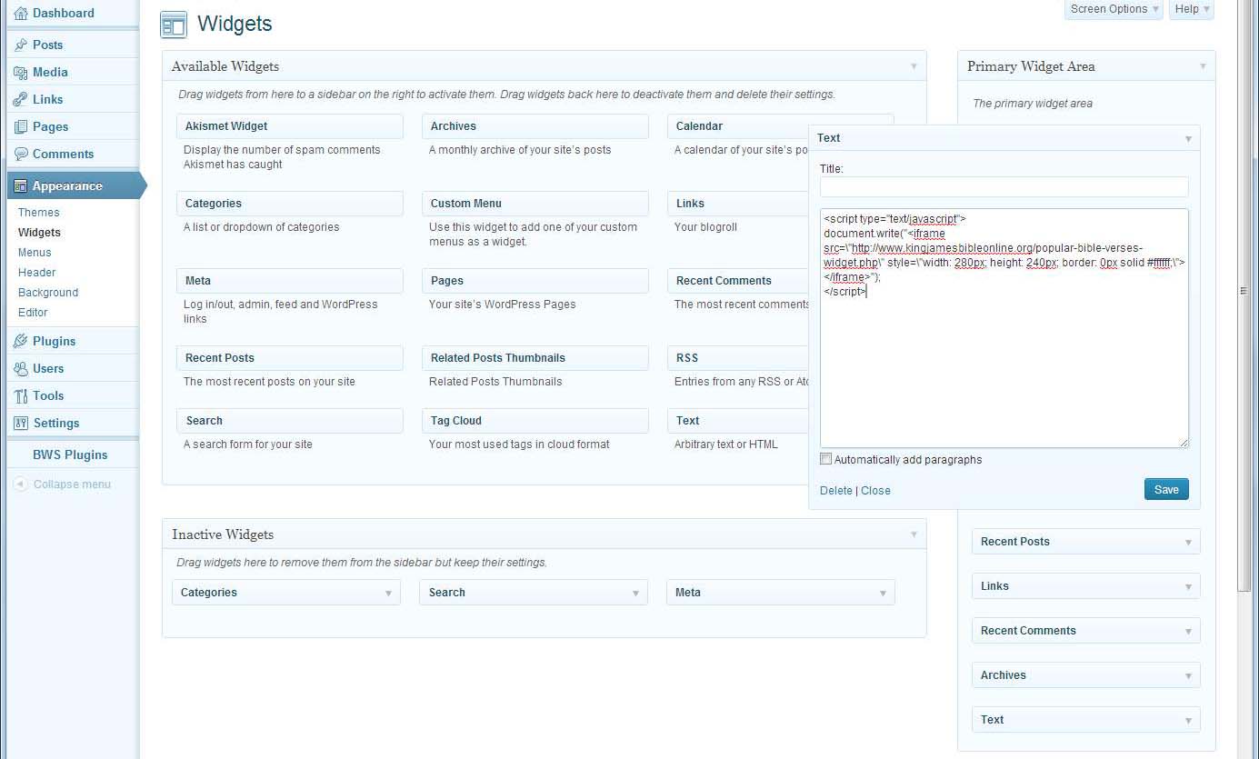Screen dimensions: 1259x759
Task: Click the Posts pin icon in sidebar
Action: click(x=21, y=45)
